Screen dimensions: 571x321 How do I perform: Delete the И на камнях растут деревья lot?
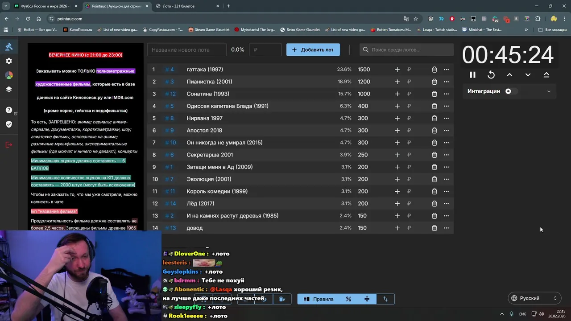click(x=434, y=216)
